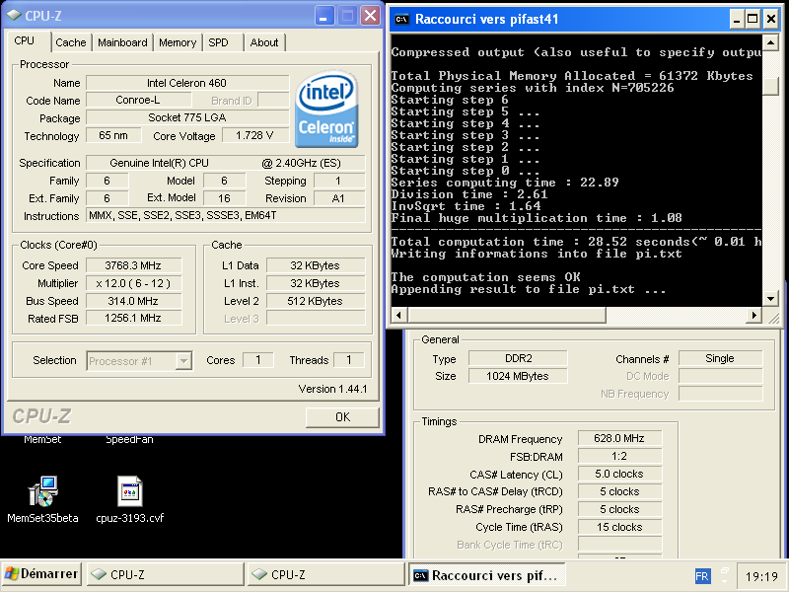Screen dimensions: 789x592
Task: Click the Bus Speed value 314.0 MHz
Action: (133, 301)
